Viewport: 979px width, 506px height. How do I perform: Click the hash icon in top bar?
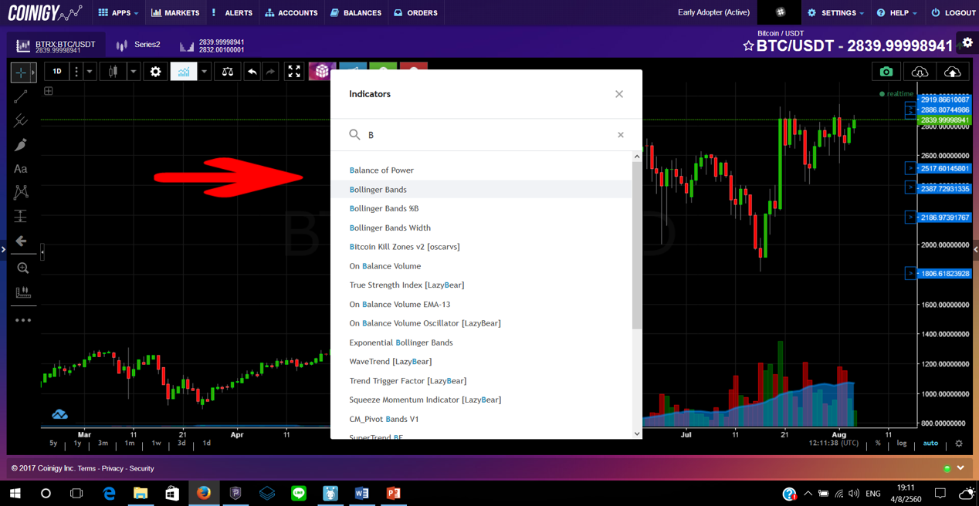[x=781, y=12]
